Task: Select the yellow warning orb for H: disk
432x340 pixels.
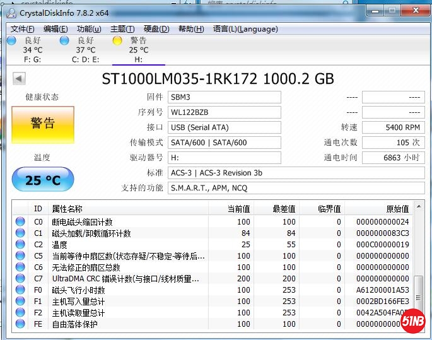Action: coord(117,40)
